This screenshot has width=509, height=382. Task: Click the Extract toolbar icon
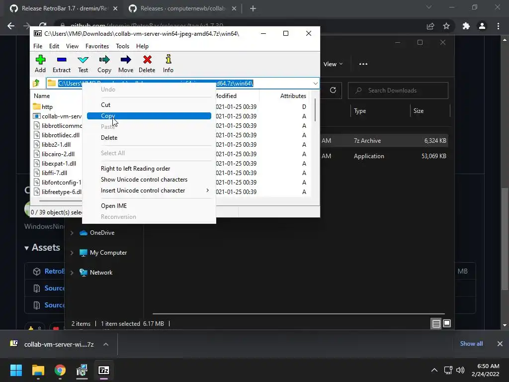pyautogui.click(x=61, y=64)
